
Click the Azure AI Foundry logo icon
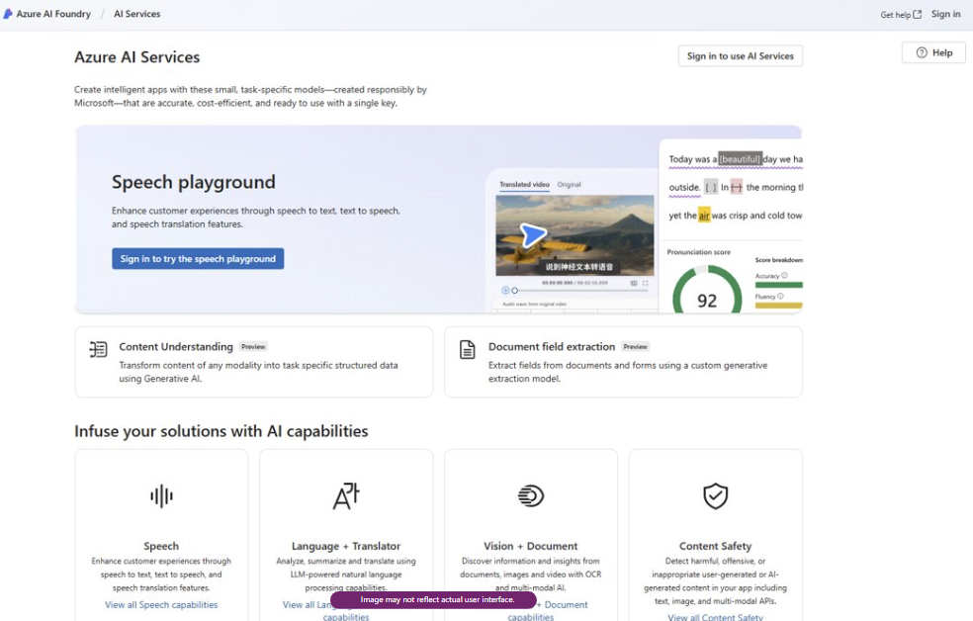click(x=8, y=14)
